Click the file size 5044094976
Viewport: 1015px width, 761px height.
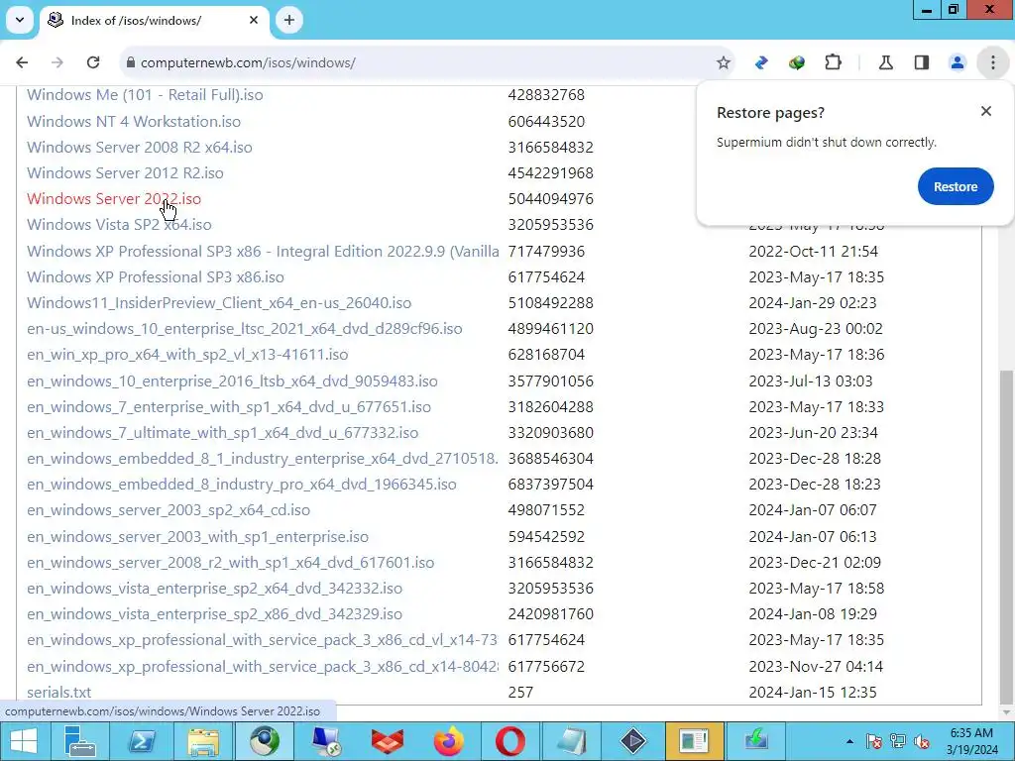tap(551, 198)
